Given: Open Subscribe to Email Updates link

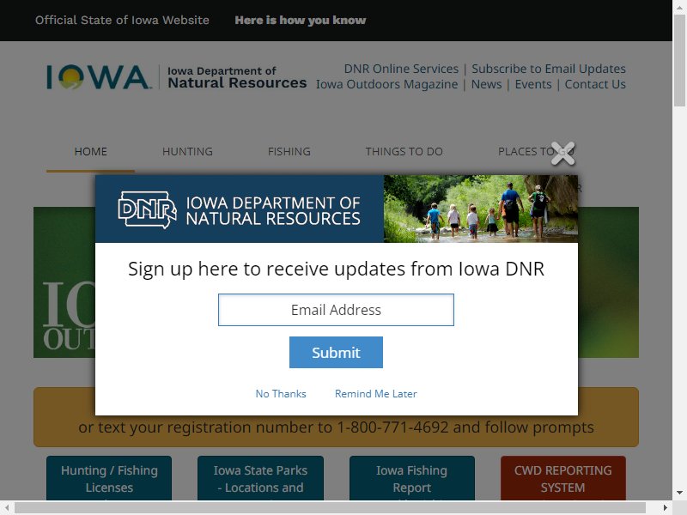Looking at the screenshot, I should [x=549, y=69].
